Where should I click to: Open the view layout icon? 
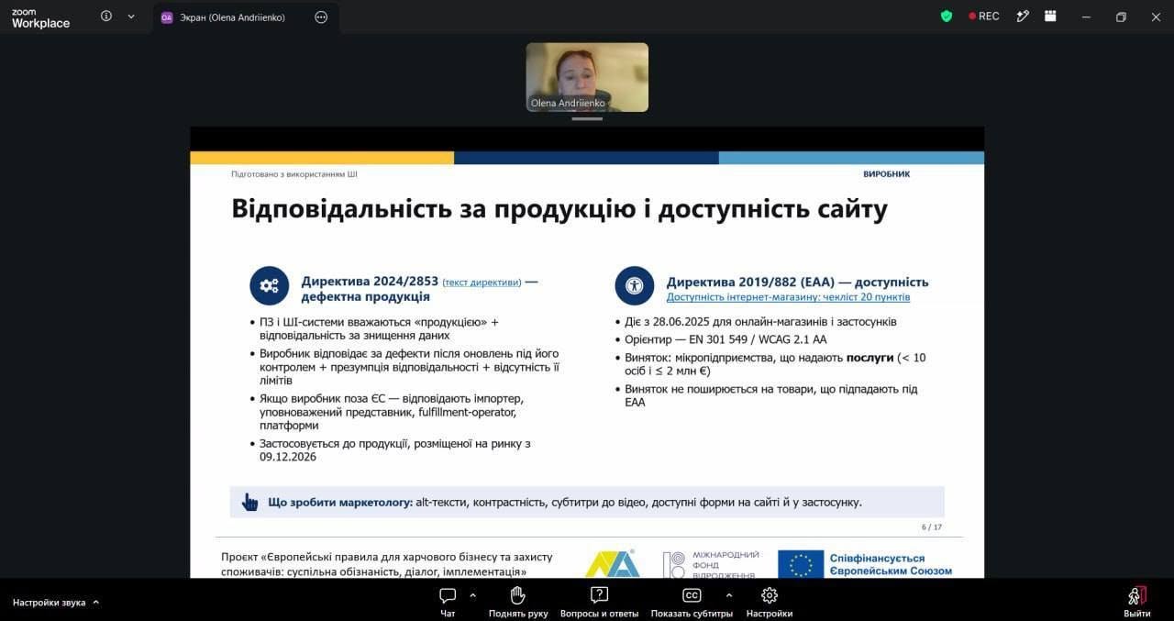[x=1050, y=17]
